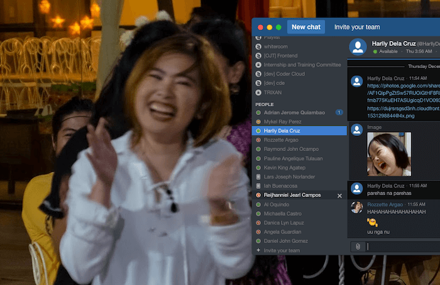Click the 'parehas na parehas' message text

click(389, 193)
